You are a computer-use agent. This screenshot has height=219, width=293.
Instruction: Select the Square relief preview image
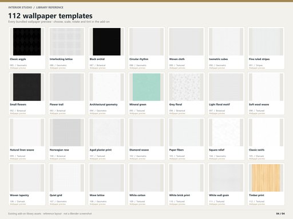pyautogui.click(x=226, y=132)
